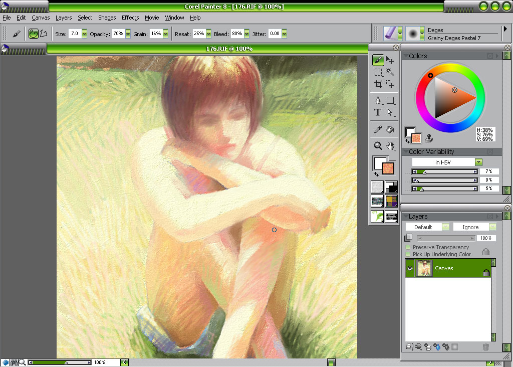Create new Liquid Ink layer icon
The height and width of the screenshot is (367, 513).
pos(445,347)
